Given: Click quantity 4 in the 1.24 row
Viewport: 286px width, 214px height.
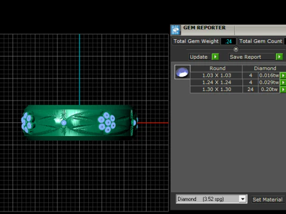Looking at the screenshot, I should click(x=250, y=83).
